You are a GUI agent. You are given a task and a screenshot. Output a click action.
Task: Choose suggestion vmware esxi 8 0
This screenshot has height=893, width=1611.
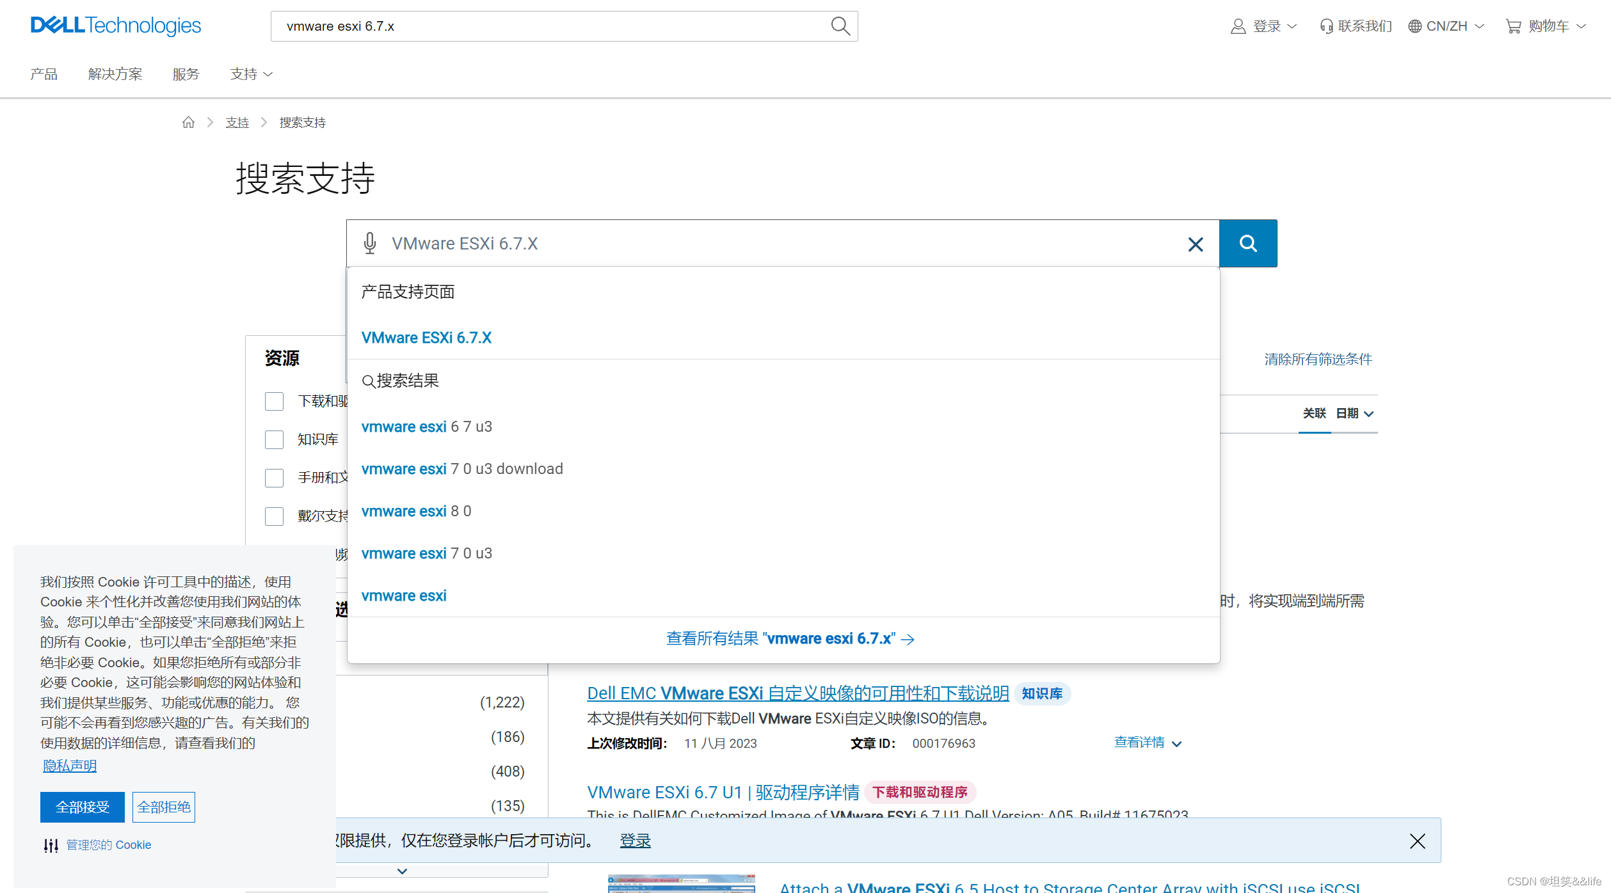416,511
